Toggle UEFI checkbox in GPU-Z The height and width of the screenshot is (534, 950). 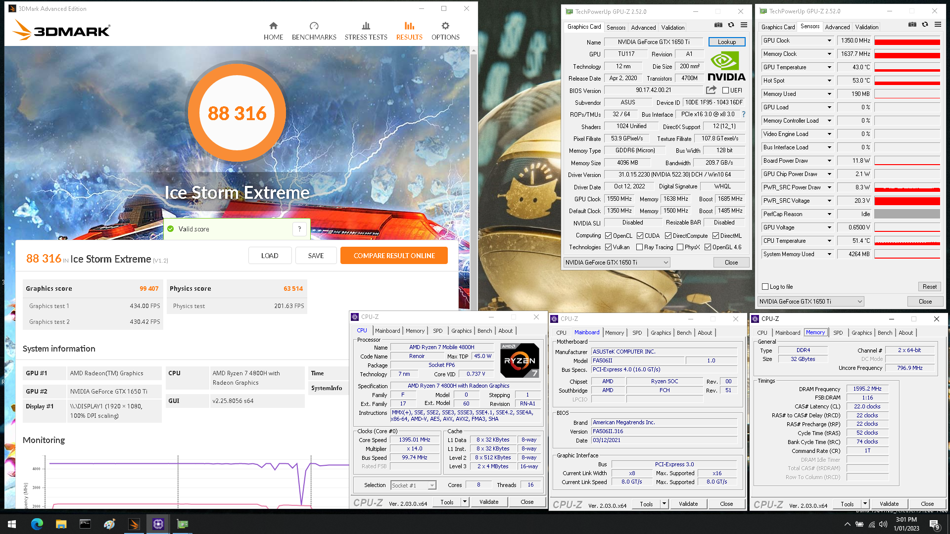725,90
